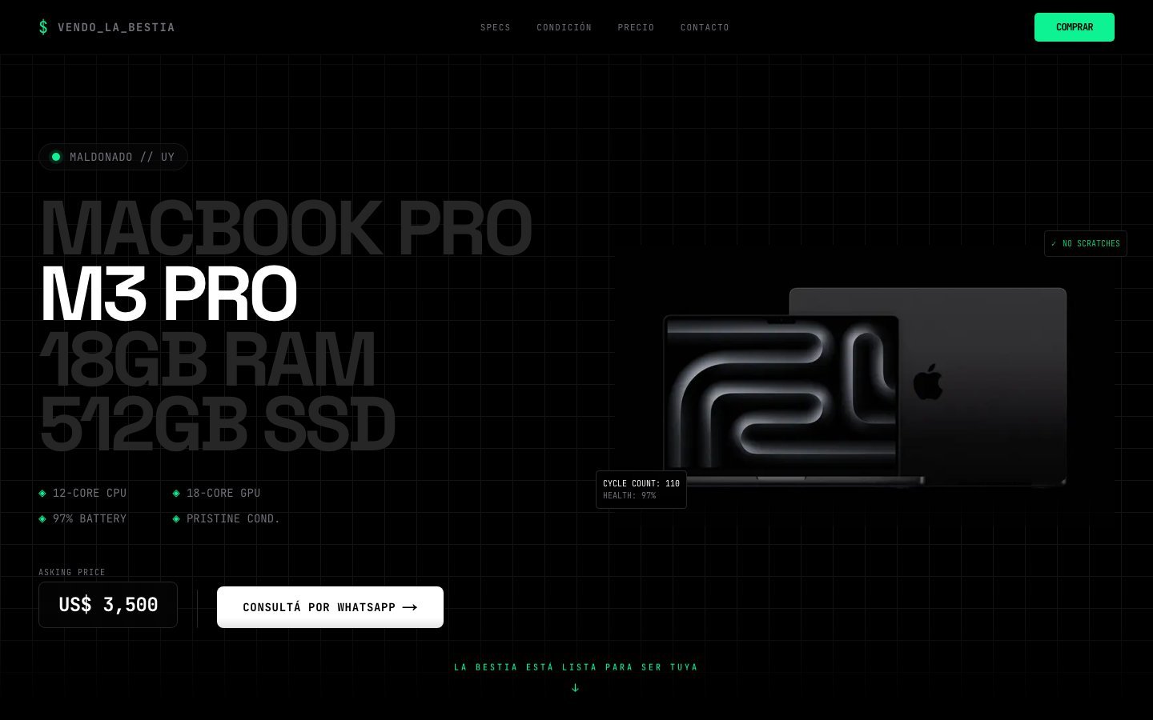Click the 12-CORE CPU spec text
Screen dimensions: 1153x720
click(x=90, y=494)
